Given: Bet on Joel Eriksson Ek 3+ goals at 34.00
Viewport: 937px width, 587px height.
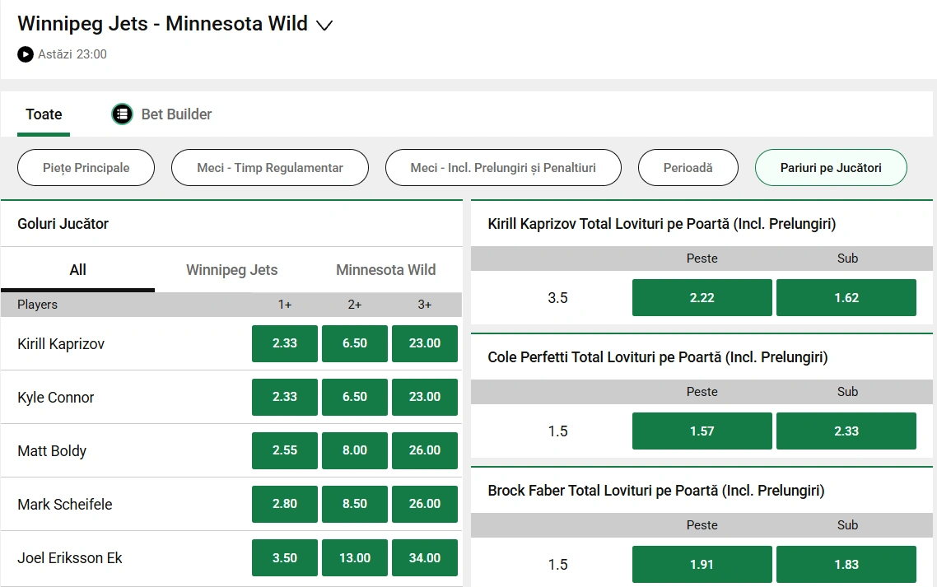Looking at the screenshot, I should click(x=424, y=557).
